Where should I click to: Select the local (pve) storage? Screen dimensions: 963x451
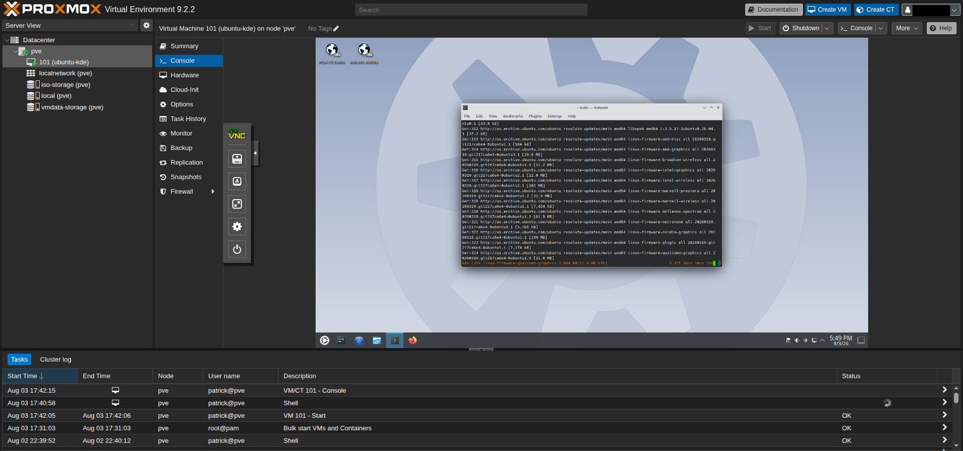point(56,96)
